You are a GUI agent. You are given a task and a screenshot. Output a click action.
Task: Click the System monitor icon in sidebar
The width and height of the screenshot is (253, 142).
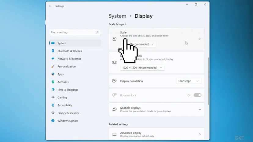pos(53,43)
